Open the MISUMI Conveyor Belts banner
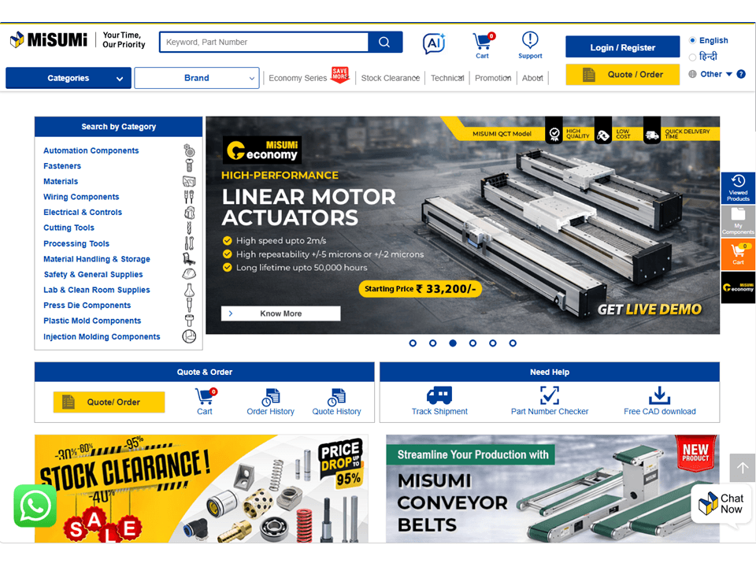 553,488
